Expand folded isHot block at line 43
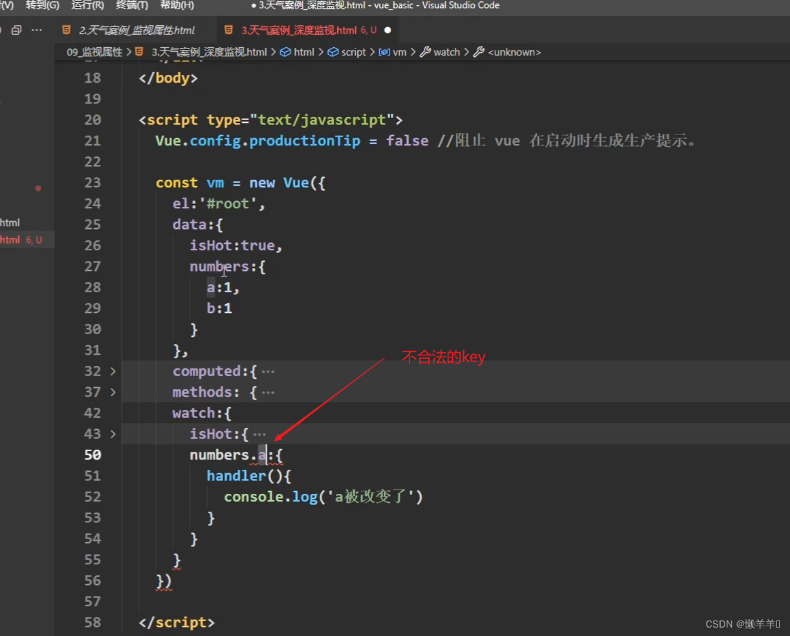 click(113, 434)
